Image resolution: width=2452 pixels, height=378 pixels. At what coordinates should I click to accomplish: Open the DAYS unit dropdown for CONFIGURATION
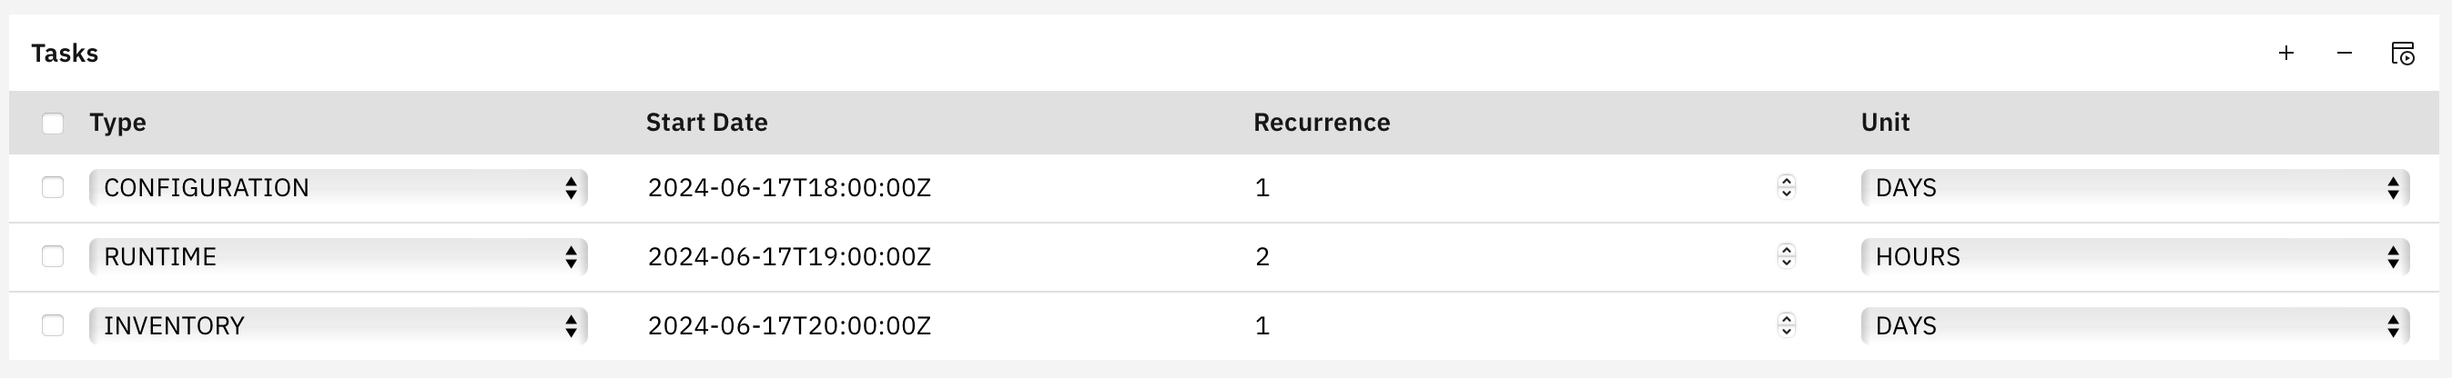(2134, 188)
